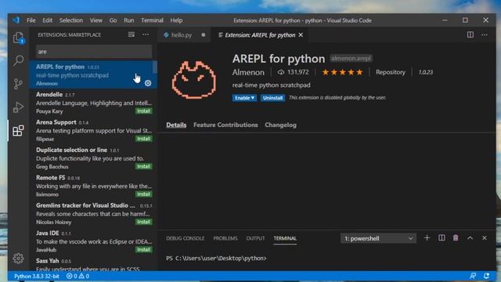The image size is (501, 282).
Task: Install the Remote FS extension
Action: pos(144,194)
